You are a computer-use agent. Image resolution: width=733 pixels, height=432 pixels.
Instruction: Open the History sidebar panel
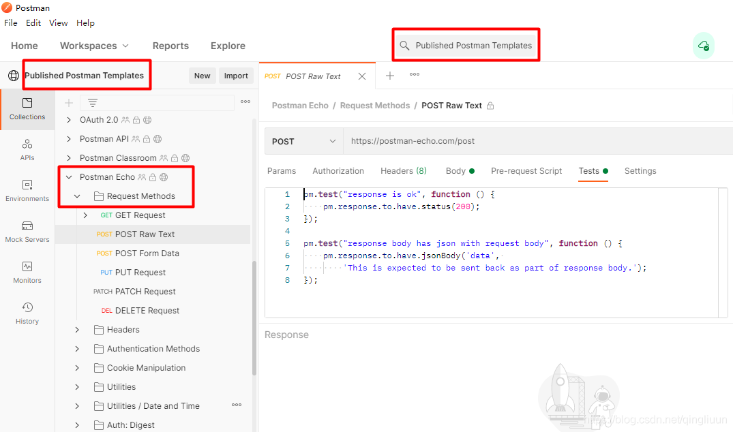tap(27, 313)
